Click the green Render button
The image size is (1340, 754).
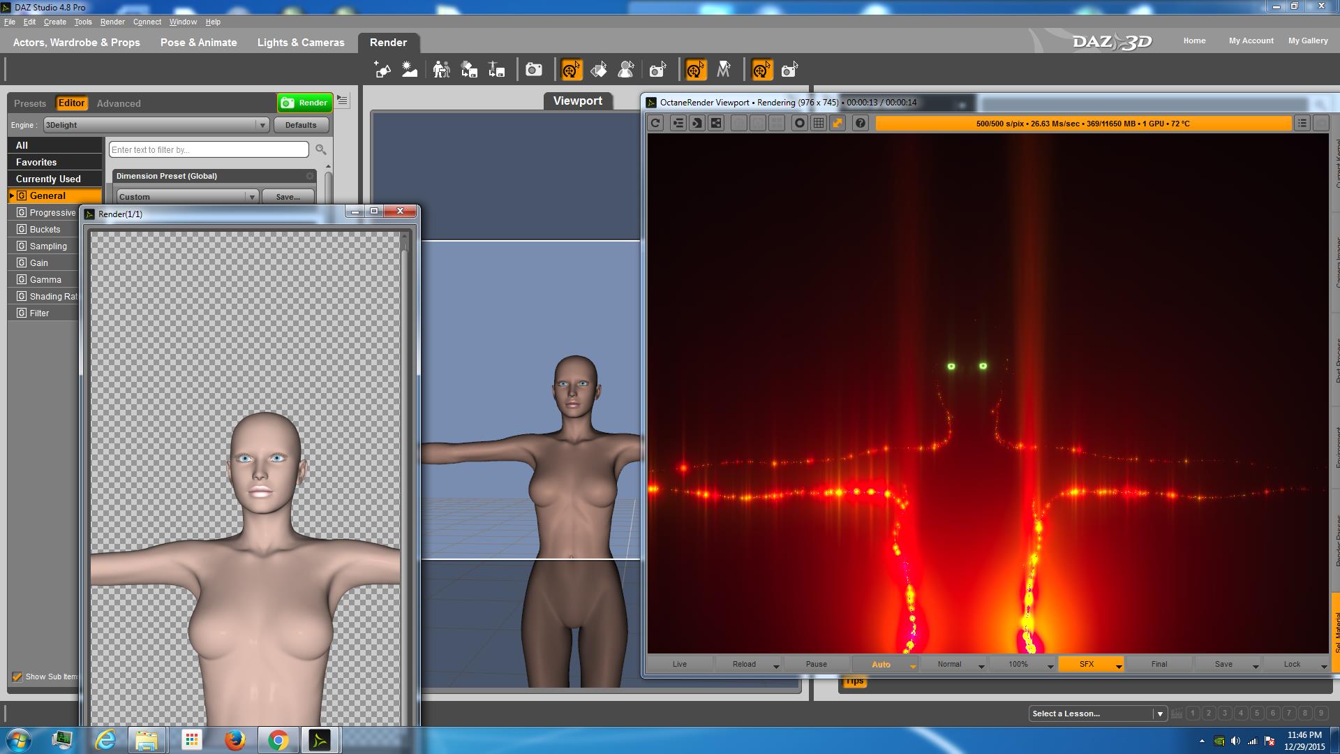305,103
